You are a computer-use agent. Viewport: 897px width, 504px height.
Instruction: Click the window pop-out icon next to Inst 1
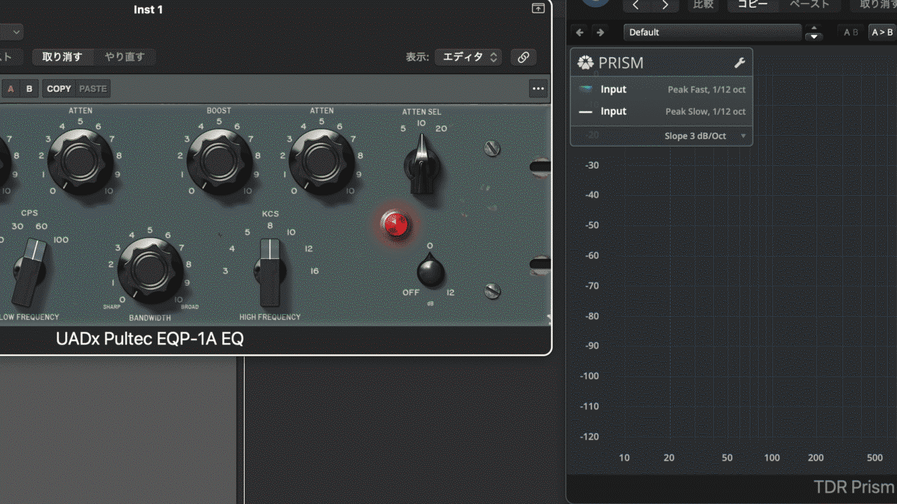tap(538, 8)
